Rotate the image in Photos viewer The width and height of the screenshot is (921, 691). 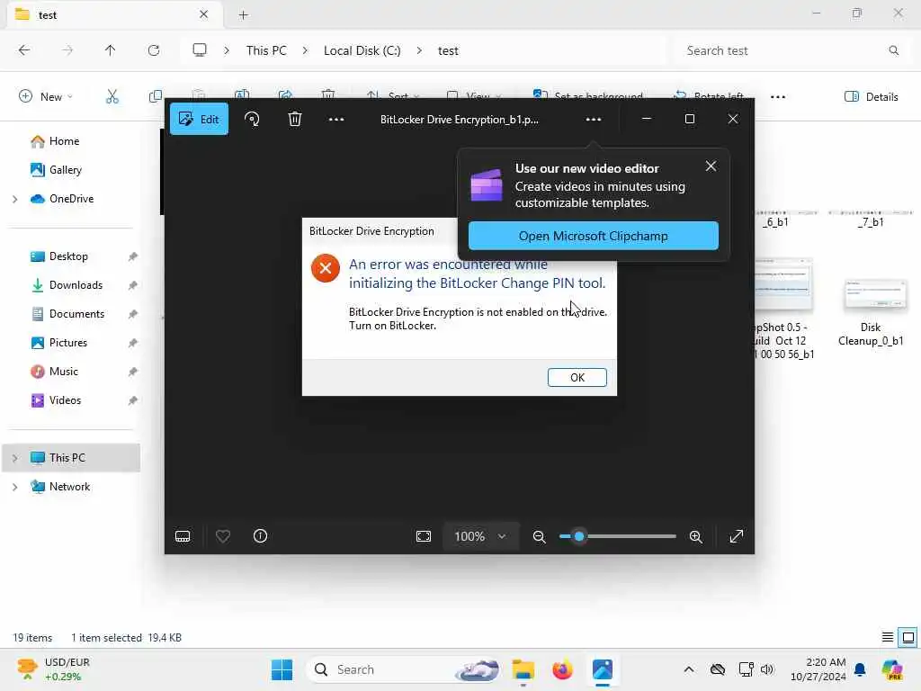pos(252,120)
